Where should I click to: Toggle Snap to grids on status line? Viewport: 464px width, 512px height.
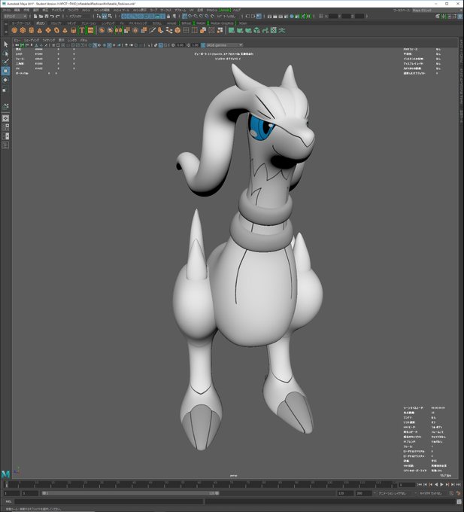coord(185,16)
